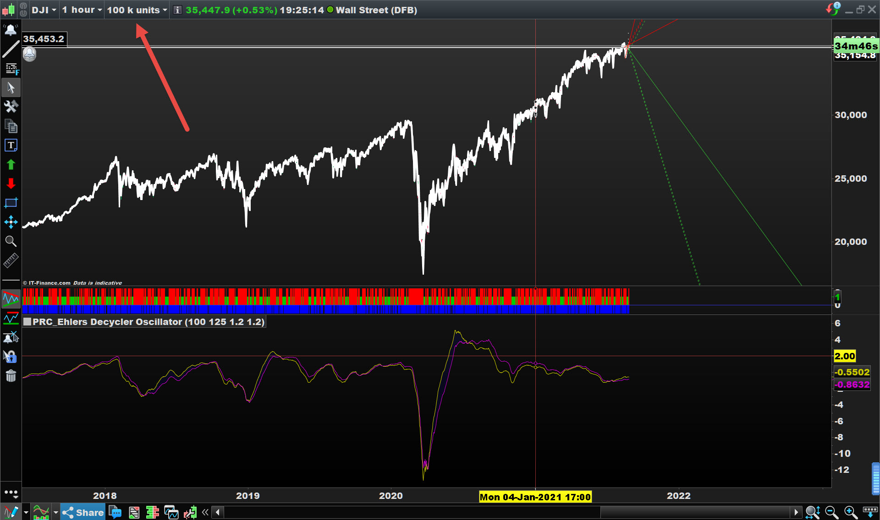Viewport: 880px width, 520px height.
Task: Select the trend line drawing tool
Action: 11,49
